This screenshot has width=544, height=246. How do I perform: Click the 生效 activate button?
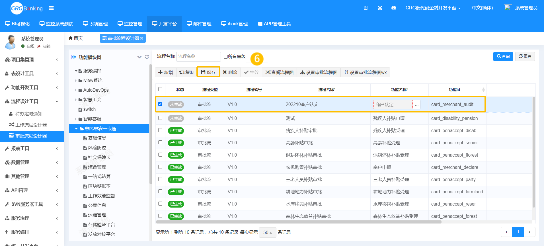click(251, 72)
